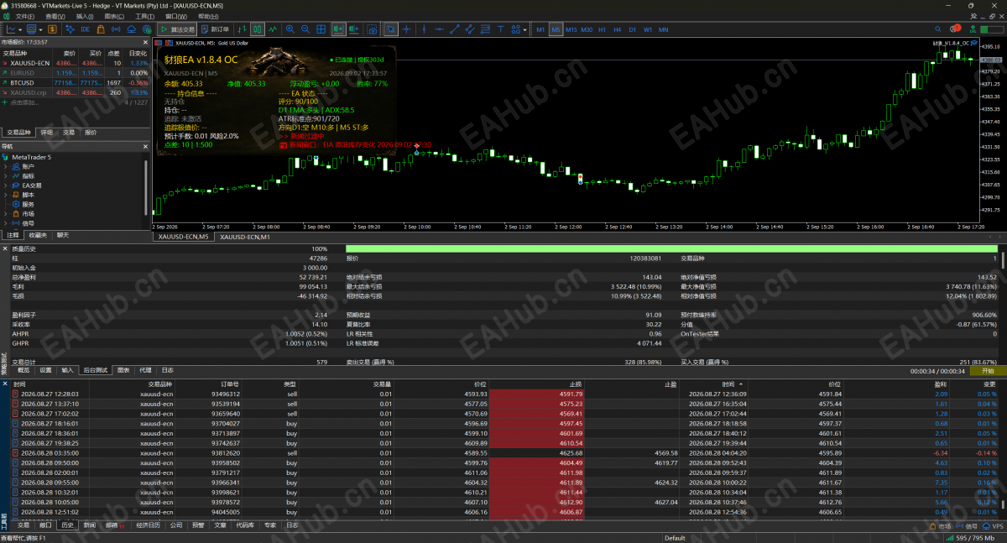Open the VPS cloud hosting icon
Viewport: 1007px width, 543px height.
132,29
